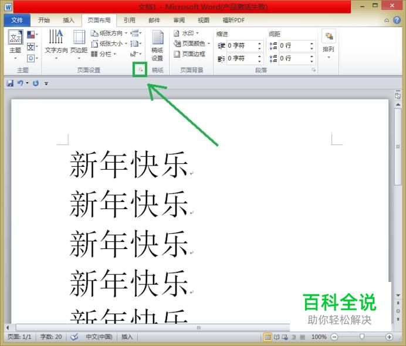The width and height of the screenshot is (406, 346).
Task: Open Hyphenation dropdown icon
Action: pyautogui.click(x=136, y=54)
